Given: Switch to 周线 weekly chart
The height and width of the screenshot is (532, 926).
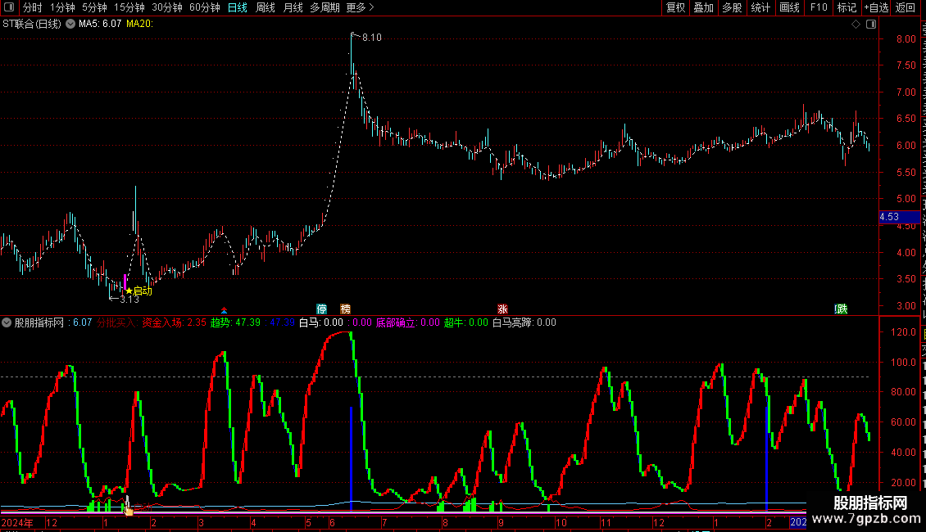Looking at the screenshot, I should click(266, 7).
